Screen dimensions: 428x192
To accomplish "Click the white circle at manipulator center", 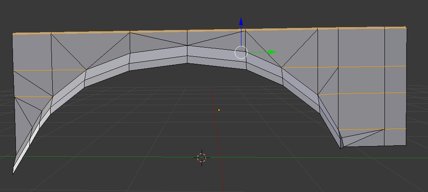I will tap(241, 52).
